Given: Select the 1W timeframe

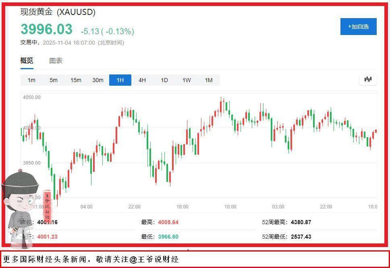Looking at the screenshot, I should click(187, 80).
